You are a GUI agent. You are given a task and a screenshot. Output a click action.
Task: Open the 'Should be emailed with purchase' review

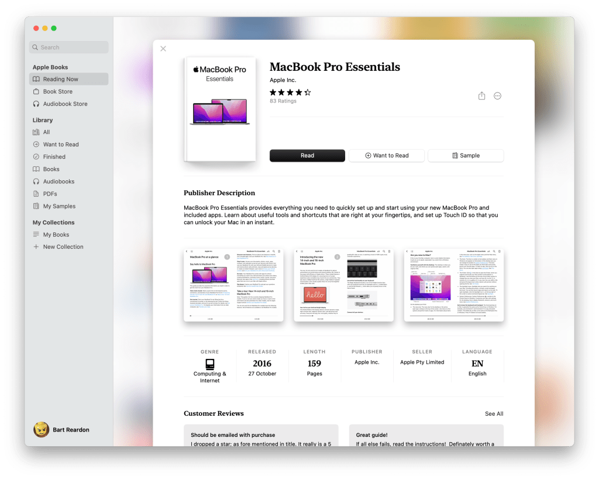pos(261,436)
